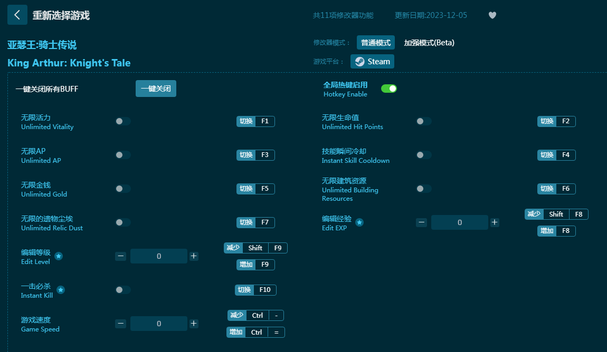This screenshot has height=352, width=607.
Task: Decrease Edit EXP with minus icon
Action: 421,222
